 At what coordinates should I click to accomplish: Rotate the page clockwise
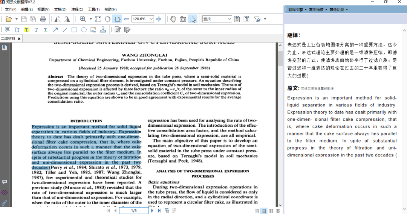[67, 19]
